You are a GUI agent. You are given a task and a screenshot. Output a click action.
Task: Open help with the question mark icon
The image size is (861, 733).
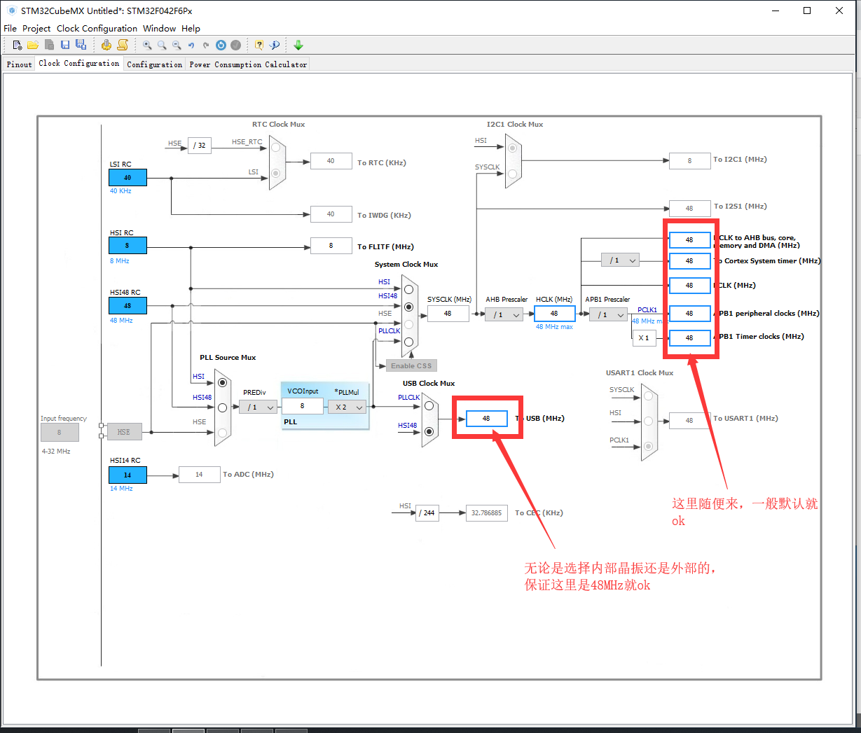[x=259, y=44]
